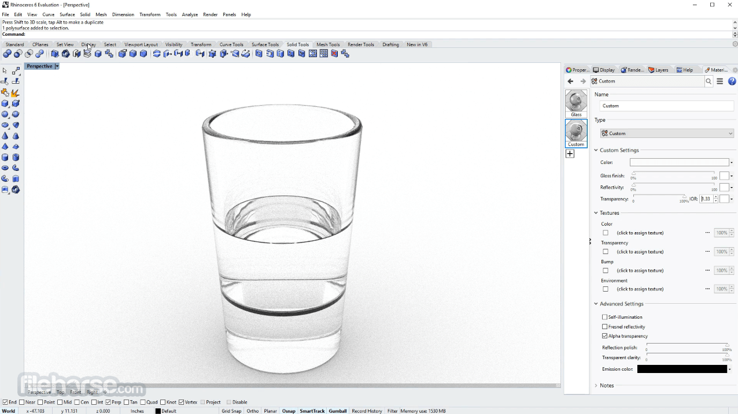Toggle the End osnap checkbox
The width and height of the screenshot is (738, 414).
pos(5,402)
